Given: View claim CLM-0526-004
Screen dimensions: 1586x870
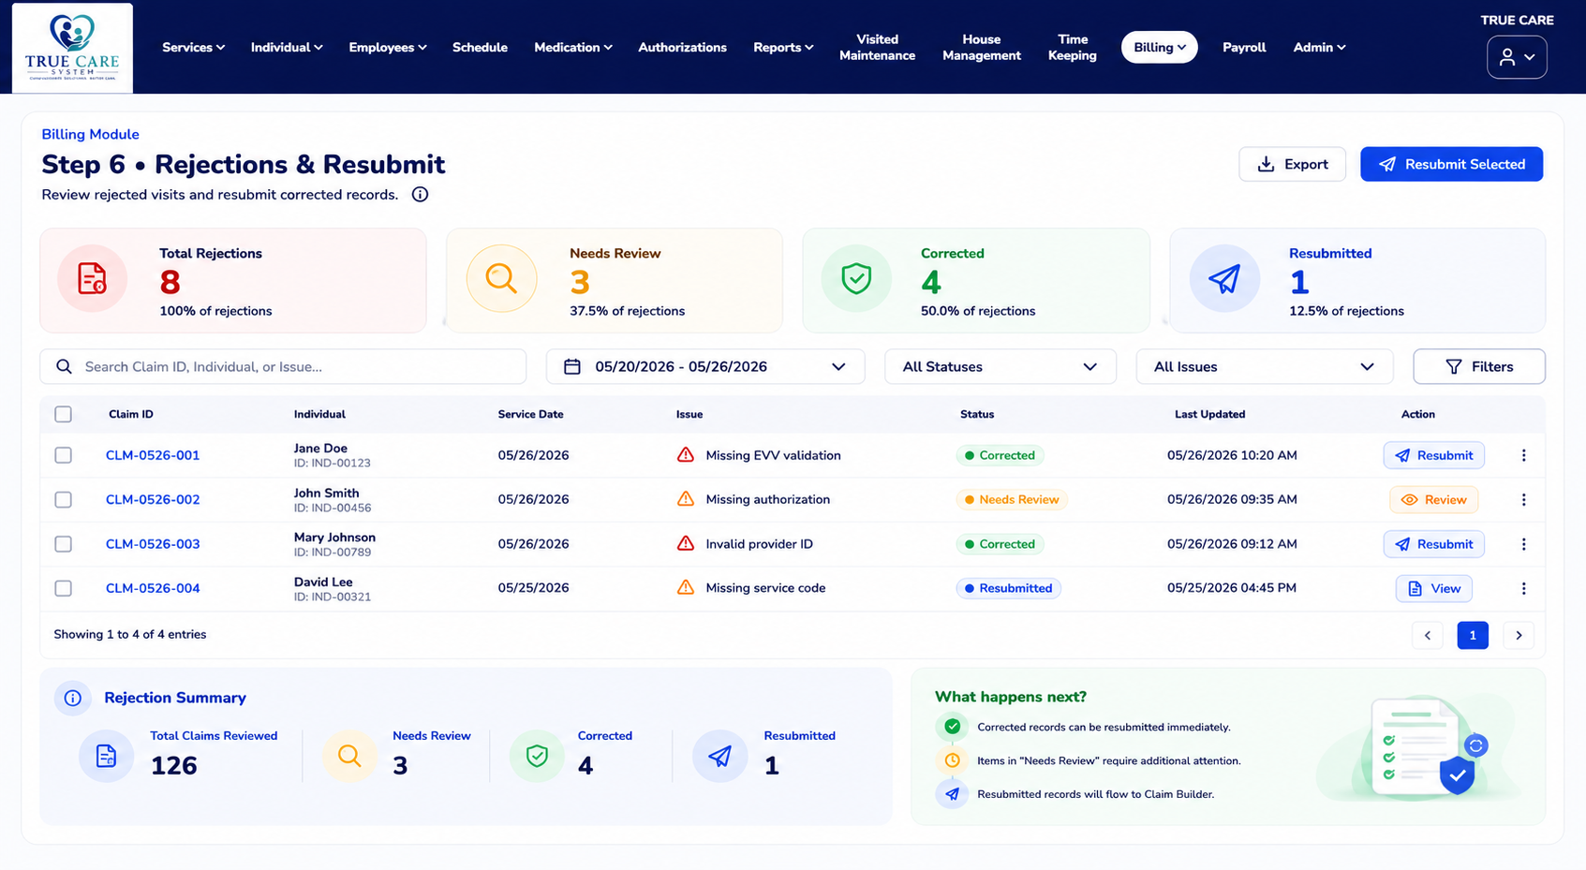Looking at the screenshot, I should click(x=1433, y=588).
